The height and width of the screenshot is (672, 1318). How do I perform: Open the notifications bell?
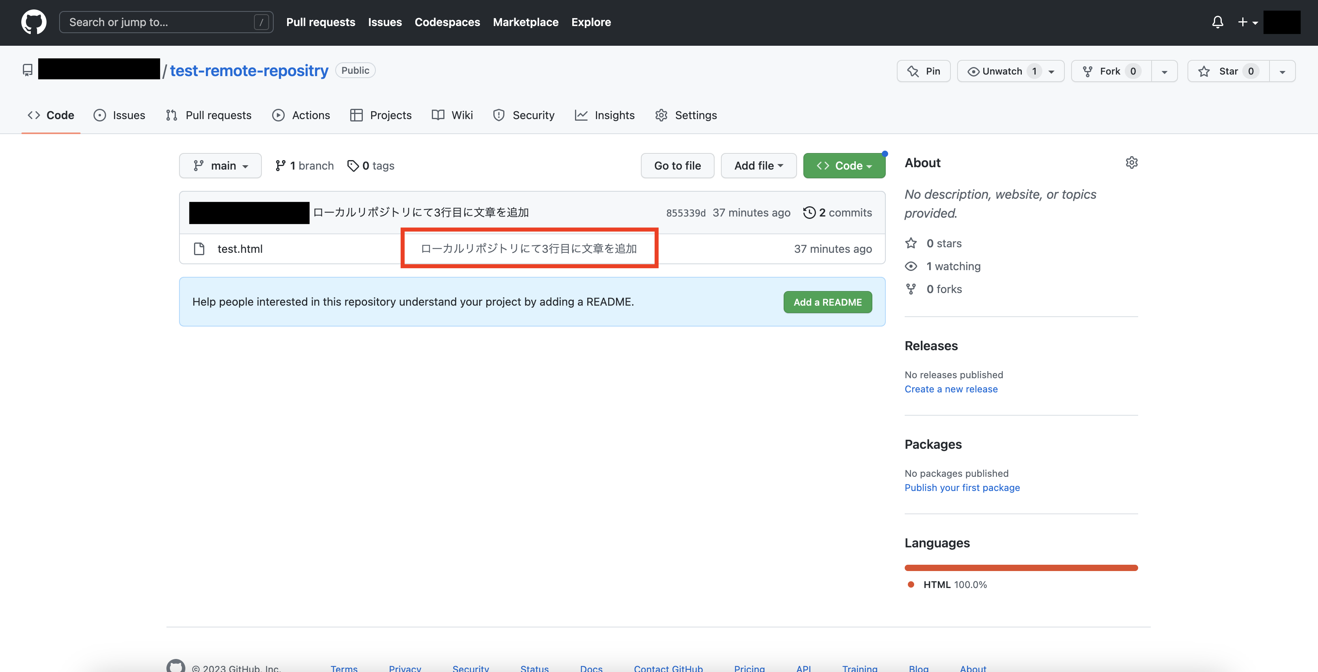tap(1218, 22)
